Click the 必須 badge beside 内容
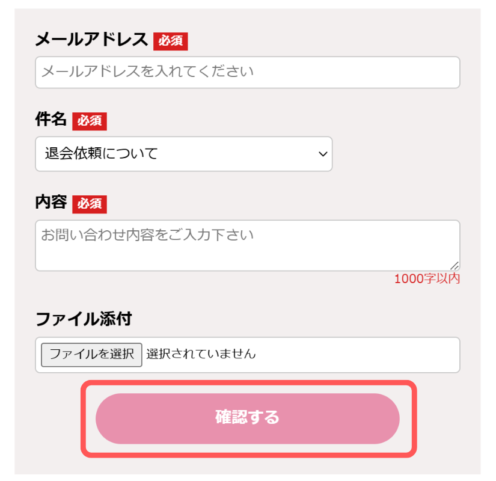Image resolution: width=496 pixels, height=481 pixels. pos(89,204)
